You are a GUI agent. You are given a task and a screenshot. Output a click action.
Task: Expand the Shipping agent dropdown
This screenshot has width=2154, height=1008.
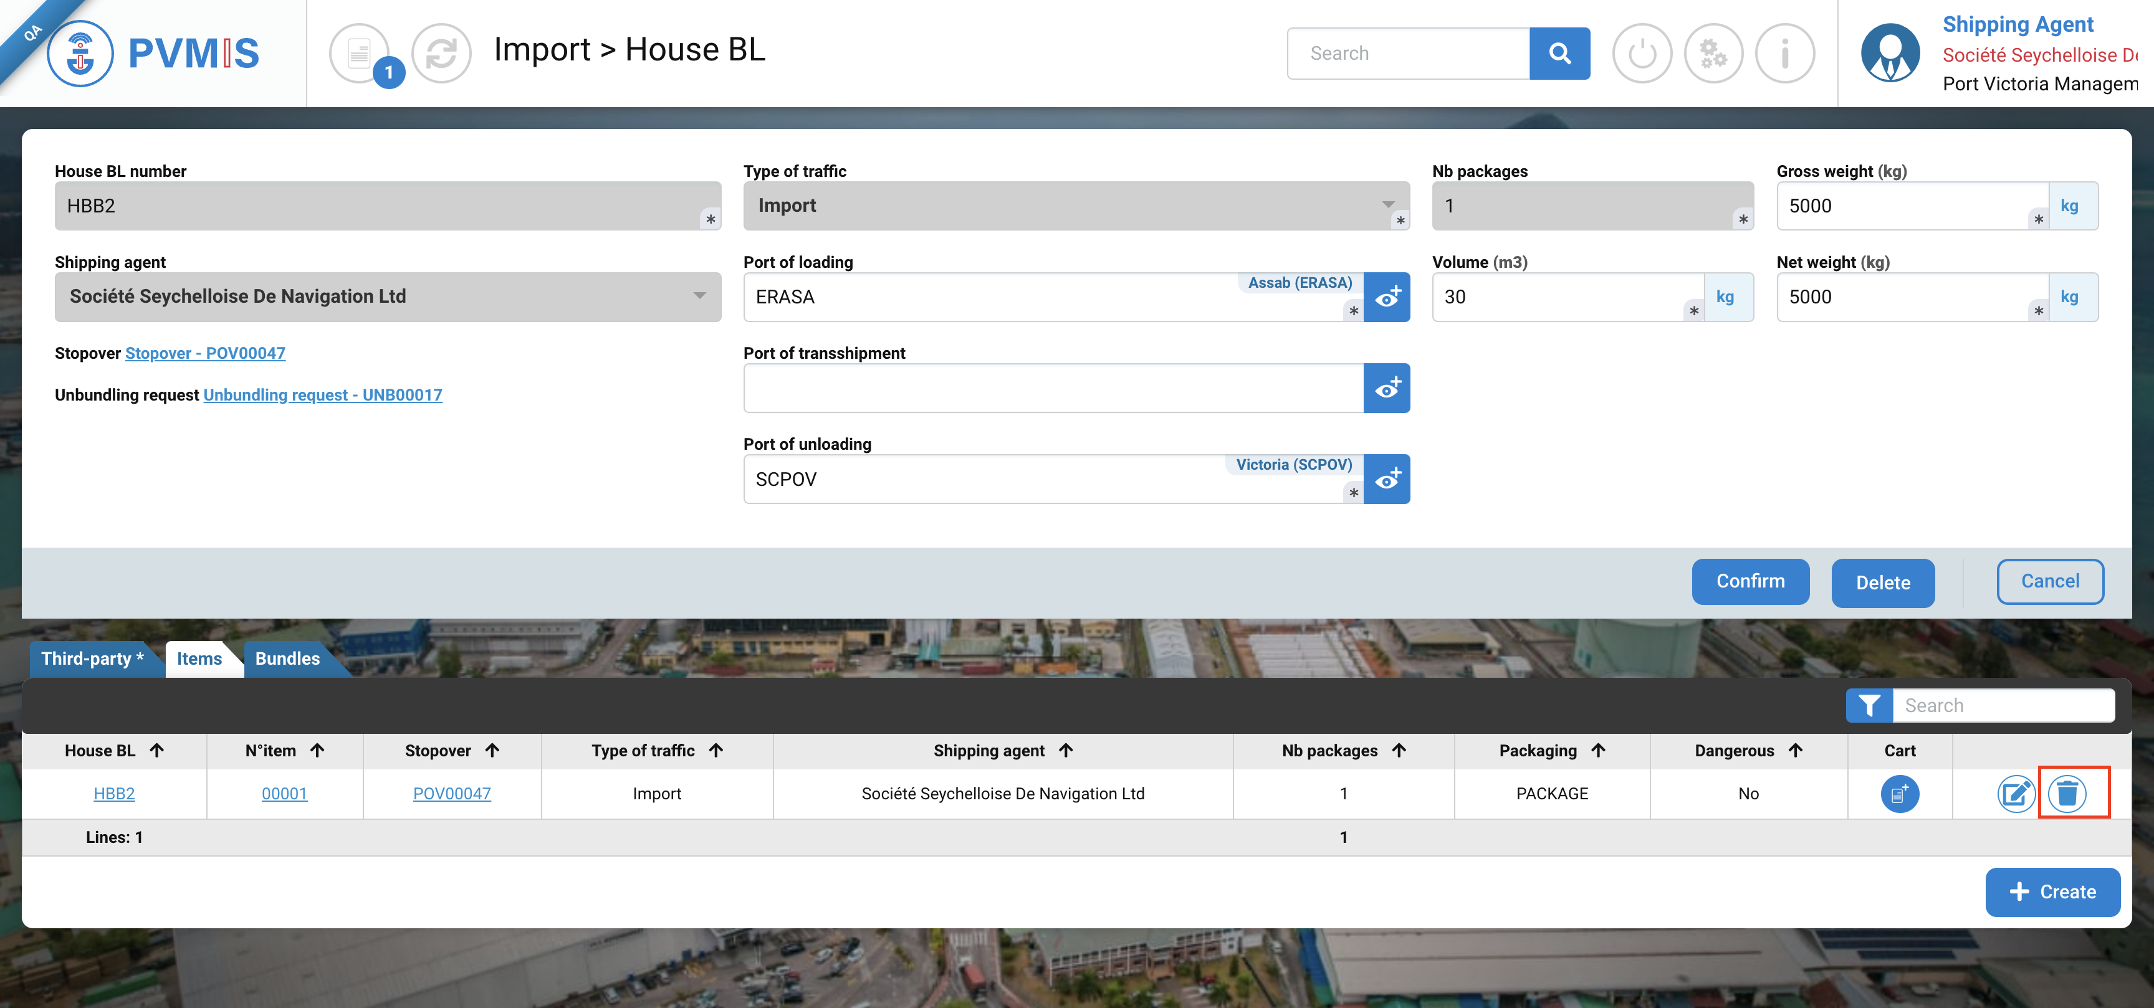click(x=699, y=296)
